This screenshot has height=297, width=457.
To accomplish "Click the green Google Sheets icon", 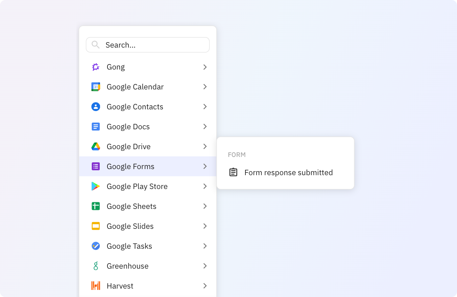I will pyautogui.click(x=96, y=206).
